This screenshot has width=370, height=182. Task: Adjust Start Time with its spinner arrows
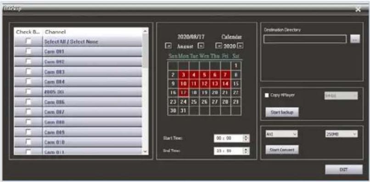[x=246, y=138]
